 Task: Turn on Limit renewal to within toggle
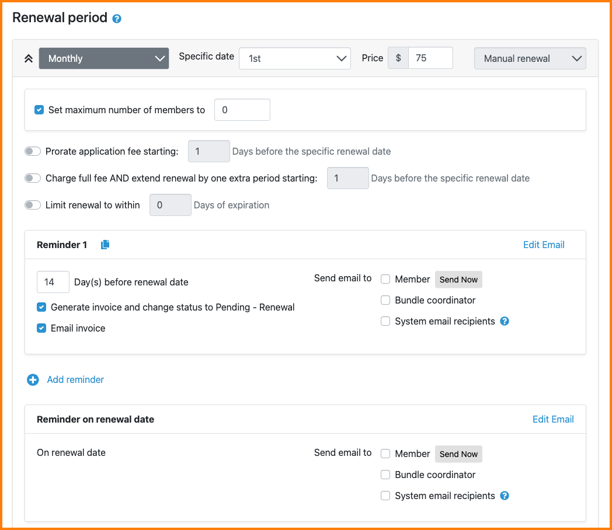33,205
